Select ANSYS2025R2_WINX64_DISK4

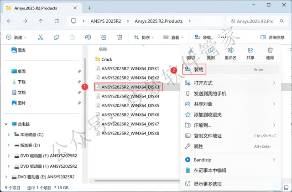[127, 96]
